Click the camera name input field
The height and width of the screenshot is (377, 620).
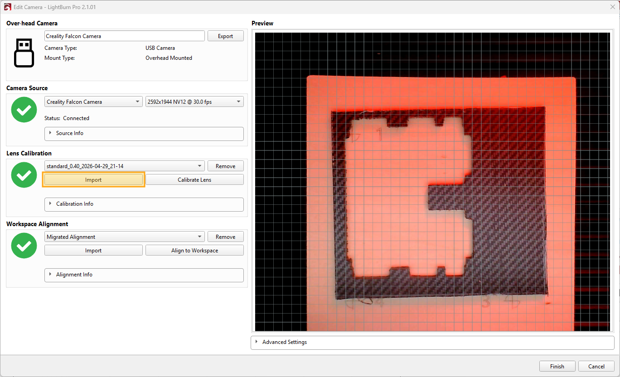coord(125,36)
